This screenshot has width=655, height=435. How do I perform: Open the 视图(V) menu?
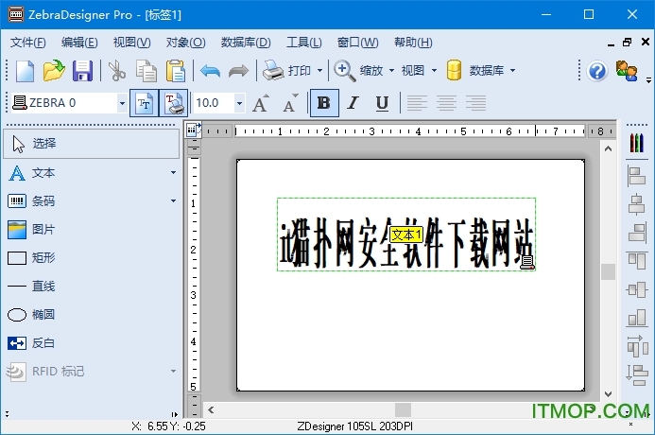pyautogui.click(x=131, y=43)
